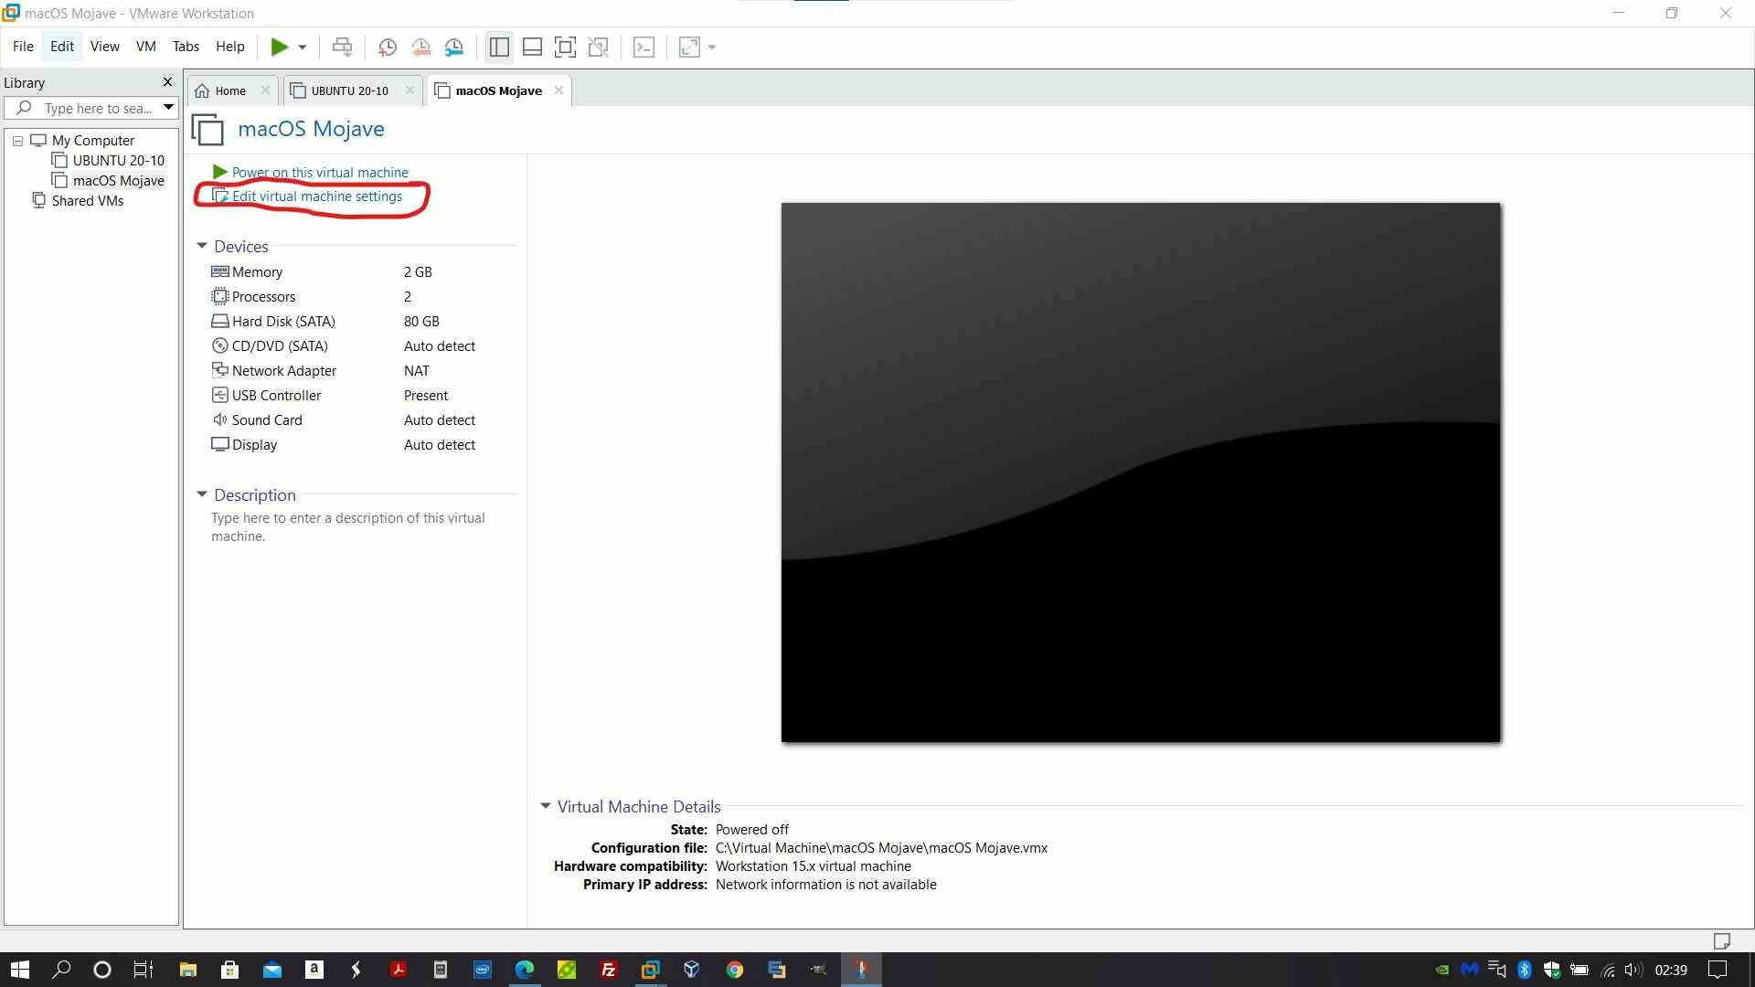Close the Home tab
This screenshot has height=987, width=1755.
265,90
